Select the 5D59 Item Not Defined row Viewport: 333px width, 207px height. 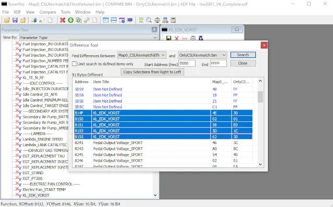point(163,89)
